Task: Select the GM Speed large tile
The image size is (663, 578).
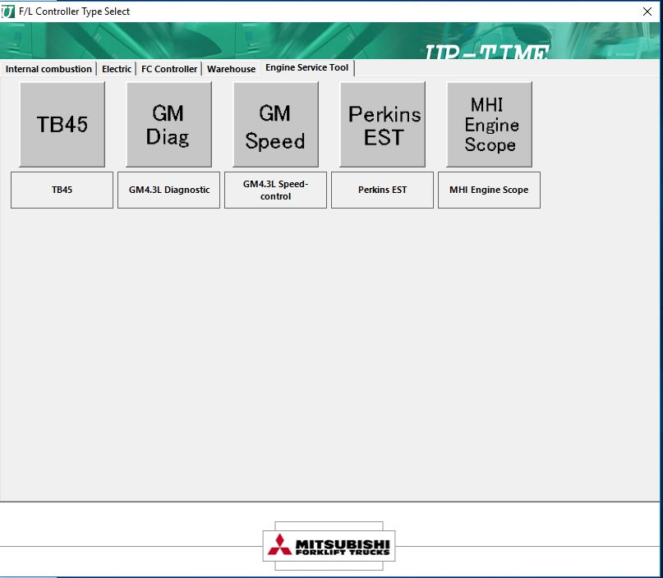Action: pyautogui.click(x=276, y=125)
